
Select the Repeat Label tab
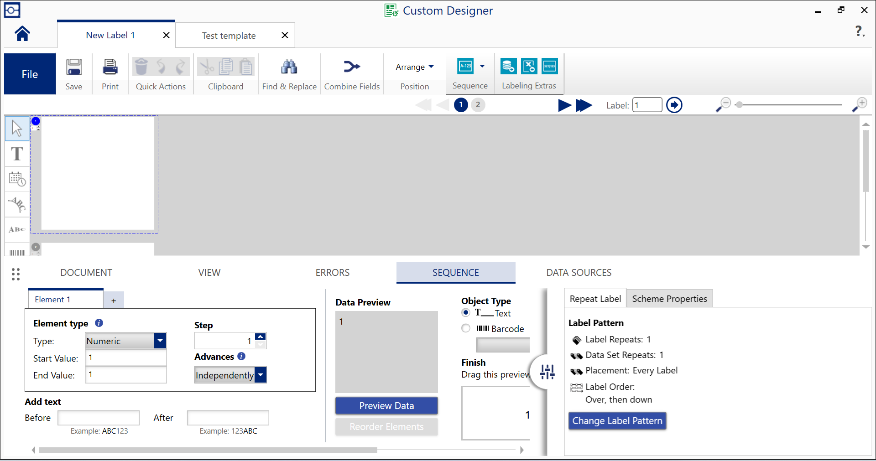[x=595, y=299]
